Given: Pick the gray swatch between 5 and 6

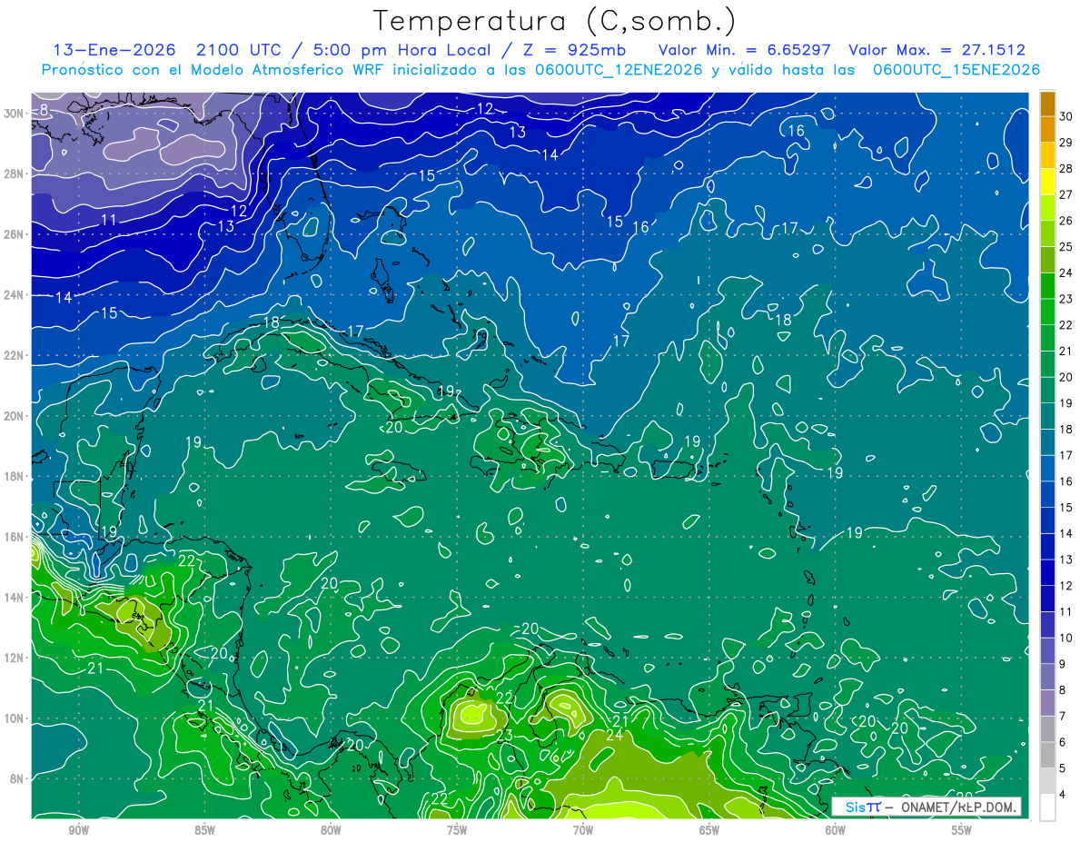Looking at the screenshot, I should (x=1047, y=755).
